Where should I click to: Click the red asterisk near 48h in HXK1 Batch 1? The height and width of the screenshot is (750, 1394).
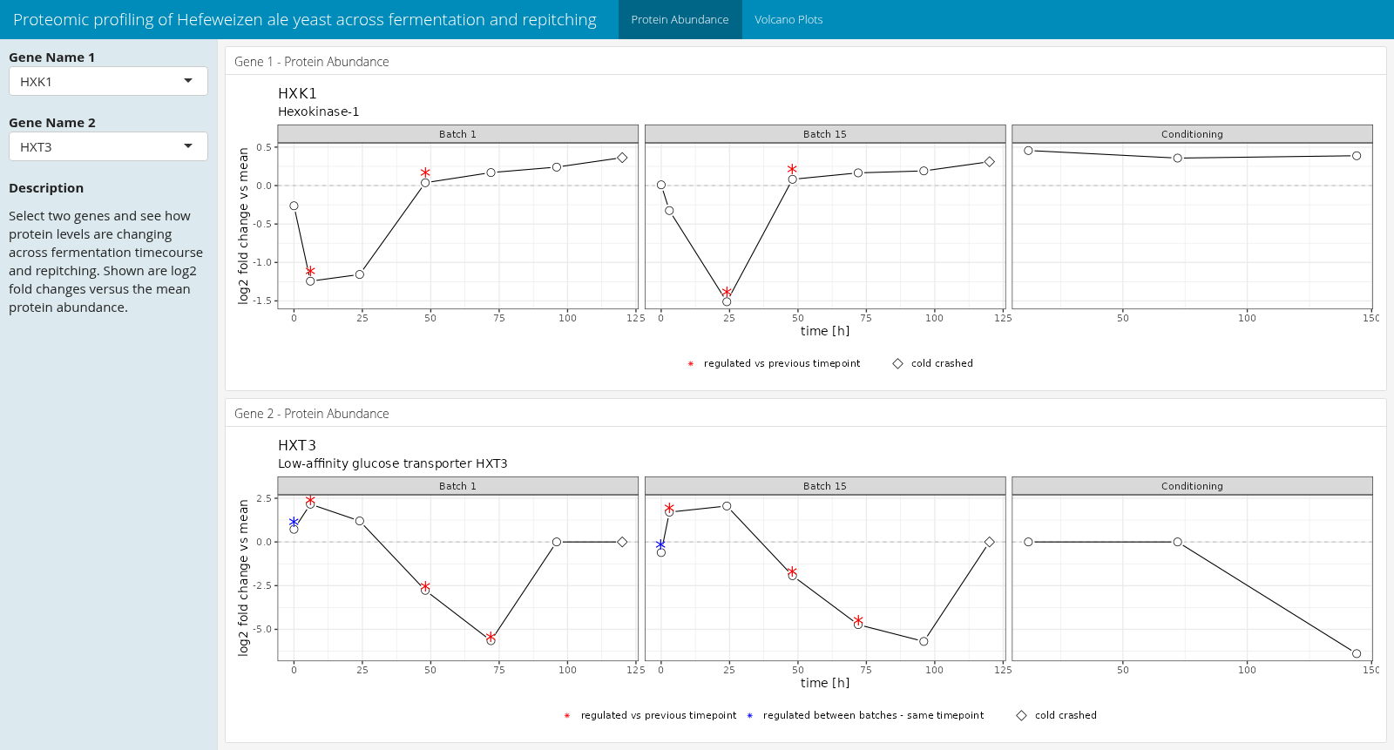point(425,172)
